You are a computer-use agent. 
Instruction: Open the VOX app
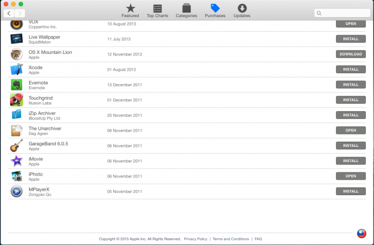click(x=351, y=24)
